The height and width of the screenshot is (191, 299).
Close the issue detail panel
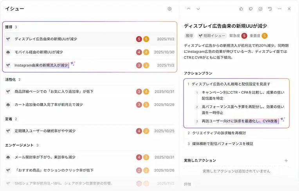click(289, 9)
